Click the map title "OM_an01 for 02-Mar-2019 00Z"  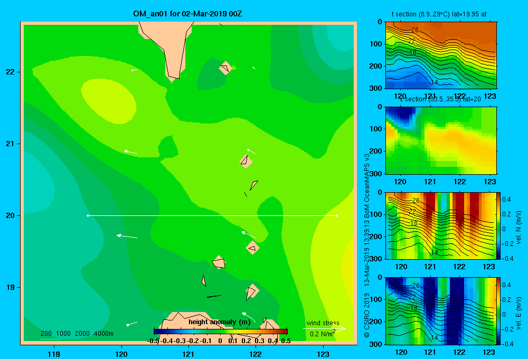point(187,14)
